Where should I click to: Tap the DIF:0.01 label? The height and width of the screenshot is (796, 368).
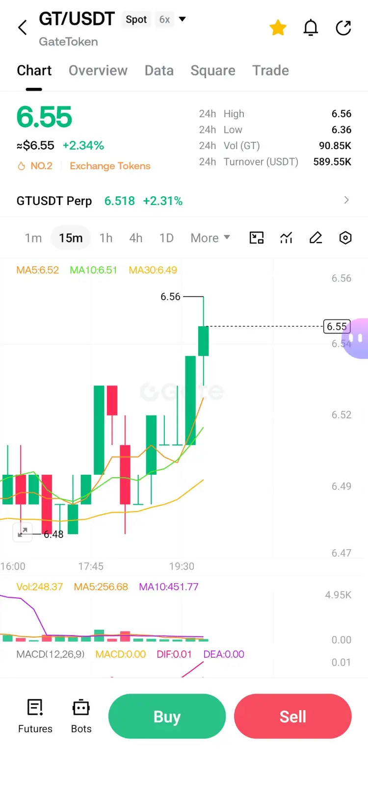coord(174,654)
